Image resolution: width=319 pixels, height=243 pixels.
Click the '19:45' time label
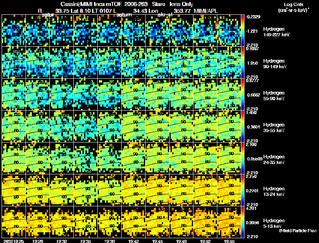(x=158, y=241)
